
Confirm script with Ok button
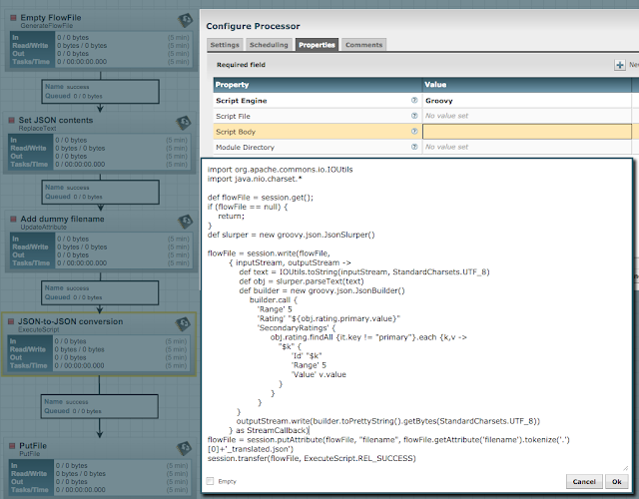(617, 481)
